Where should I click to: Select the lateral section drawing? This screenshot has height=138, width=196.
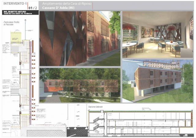click(141, 121)
